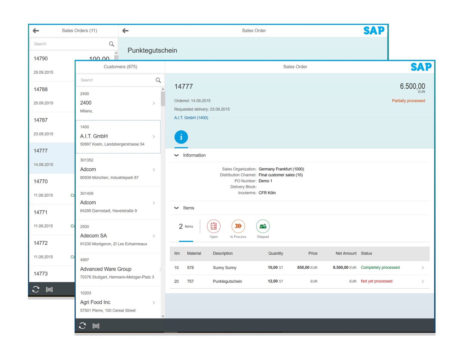
Task: Click search magnifier in Sales Orders panel
Action: (112, 44)
